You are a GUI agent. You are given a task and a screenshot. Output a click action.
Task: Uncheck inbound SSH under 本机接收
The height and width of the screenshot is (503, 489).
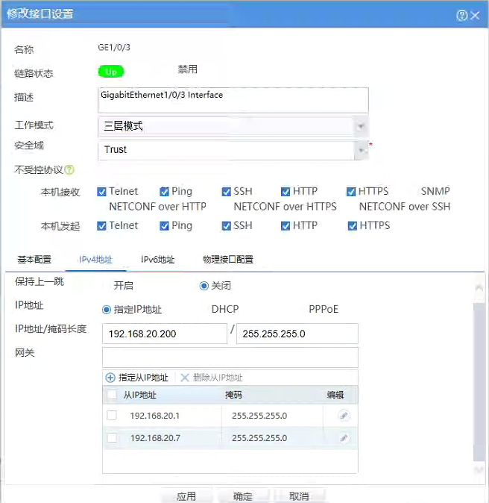coord(226,192)
